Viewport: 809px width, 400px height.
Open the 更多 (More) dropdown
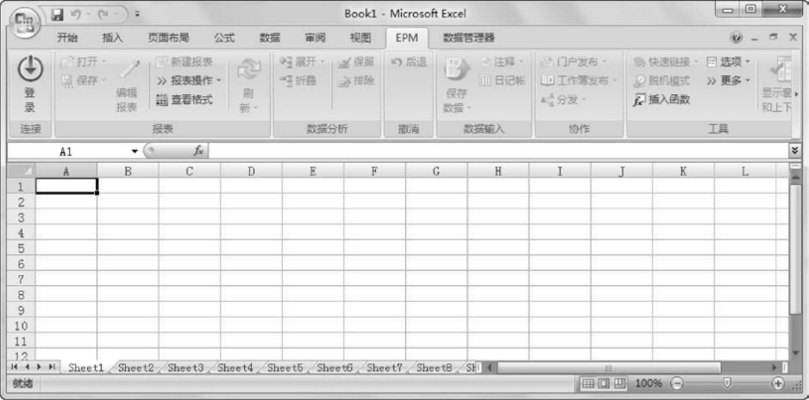[728, 80]
